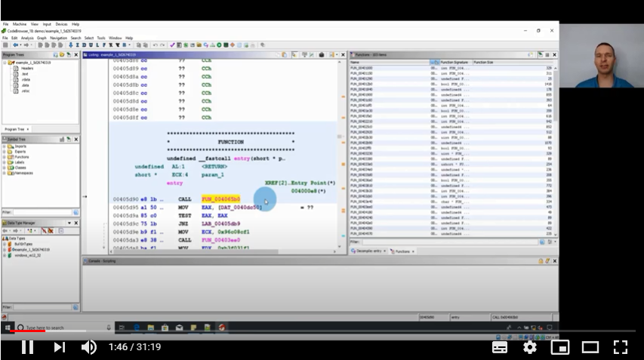The width and height of the screenshot is (644, 360).
Task: Expand the Imports folder in Symbol Tree
Action: tap(5, 146)
